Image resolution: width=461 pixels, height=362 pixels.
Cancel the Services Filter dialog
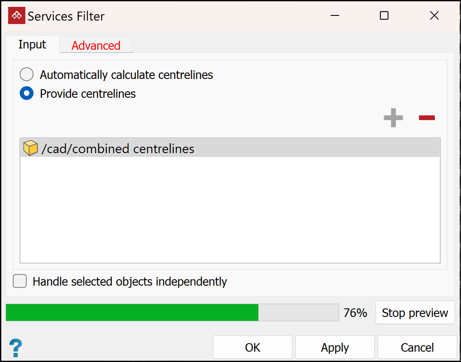tap(417, 347)
